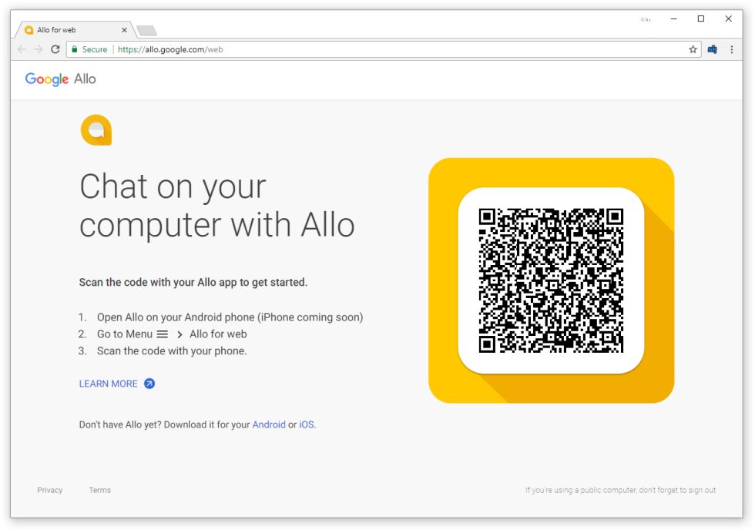Go back using browser back arrow
The image size is (755, 530).
(x=22, y=49)
